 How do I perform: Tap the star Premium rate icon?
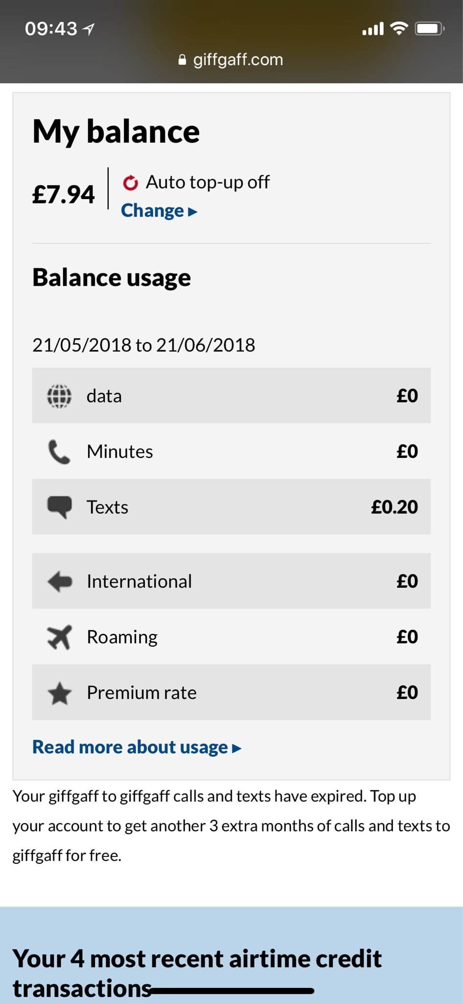click(x=60, y=693)
